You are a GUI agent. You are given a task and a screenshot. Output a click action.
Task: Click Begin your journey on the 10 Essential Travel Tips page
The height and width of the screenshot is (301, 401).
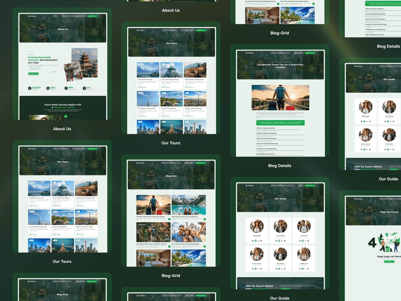(x=310, y=53)
